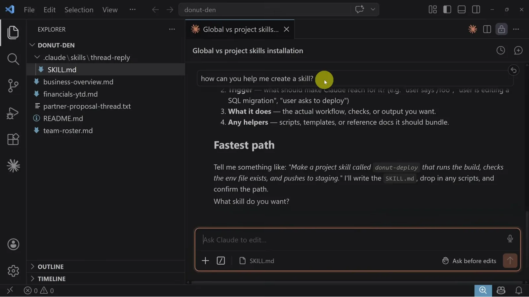
Task: Open the Extensions view
Action: coord(13,139)
